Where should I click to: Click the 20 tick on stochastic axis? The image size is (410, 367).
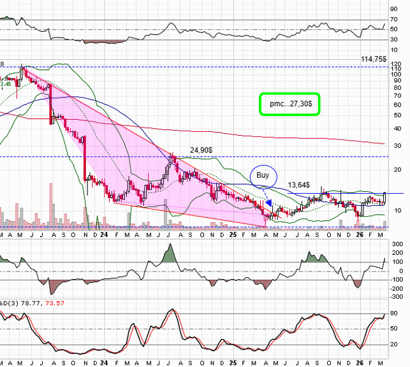(395, 344)
